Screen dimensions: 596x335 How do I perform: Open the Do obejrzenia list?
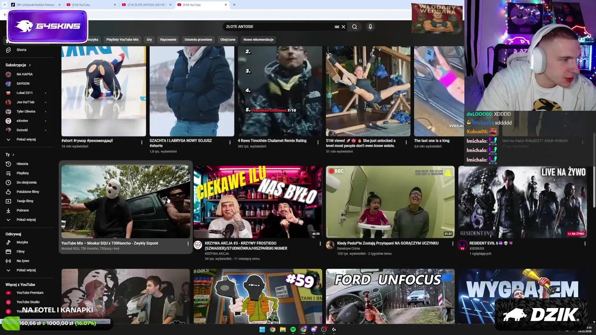point(26,182)
